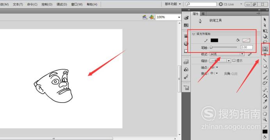The width and height of the screenshot is (270, 140).
Task: Select the Pencil tool
Action: (x=265, y=72)
